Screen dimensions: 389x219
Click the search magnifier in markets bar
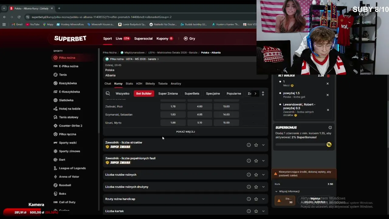tap(108, 94)
